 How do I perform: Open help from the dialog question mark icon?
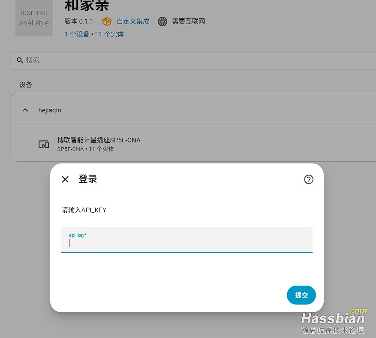[309, 179]
